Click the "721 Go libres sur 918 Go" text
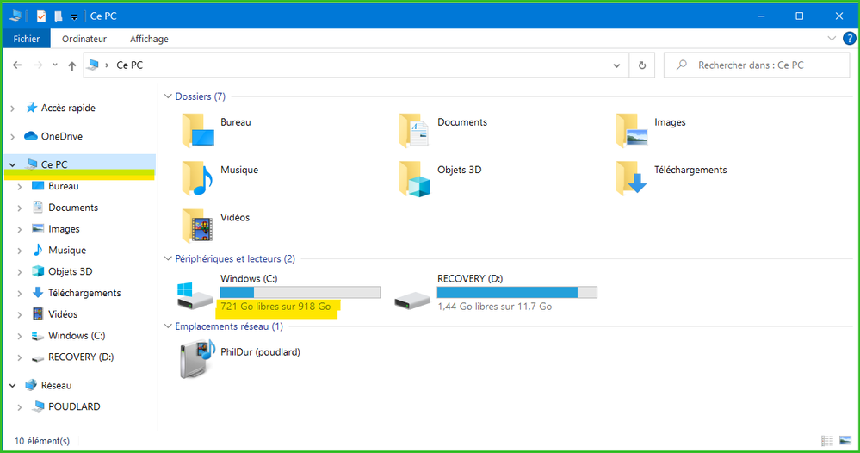This screenshot has height=453, width=860. pyautogui.click(x=275, y=307)
